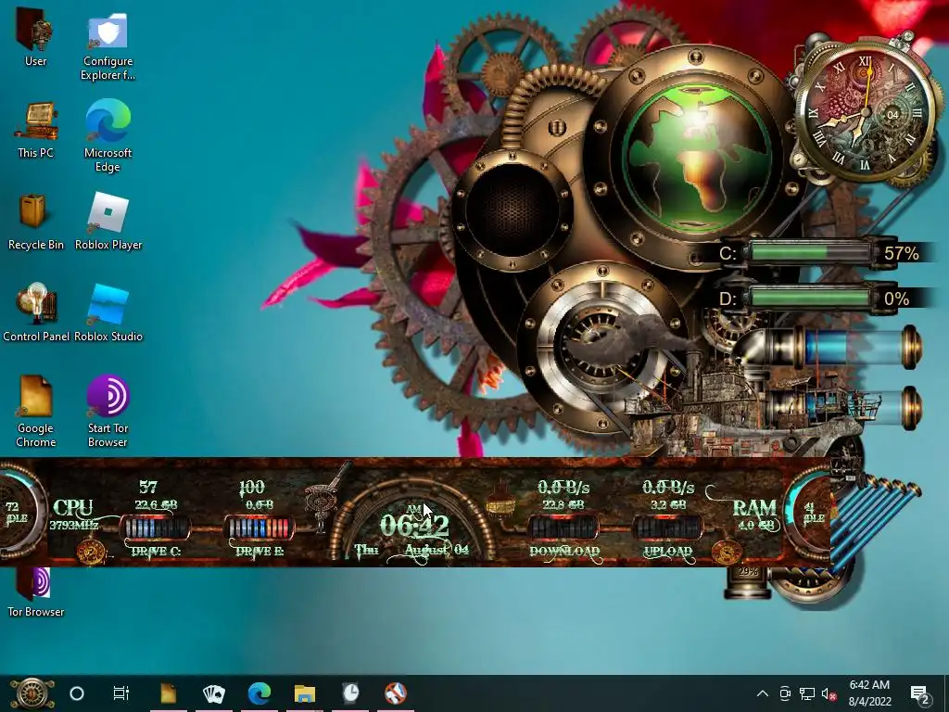This screenshot has height=712, width=949.
Task: Click the muted volume tray icon
Action: (x=829, y=694)
